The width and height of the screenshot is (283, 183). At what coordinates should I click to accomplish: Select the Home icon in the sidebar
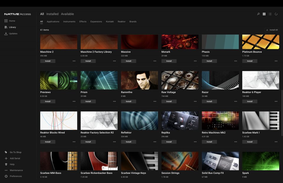[x=6, y=21]
